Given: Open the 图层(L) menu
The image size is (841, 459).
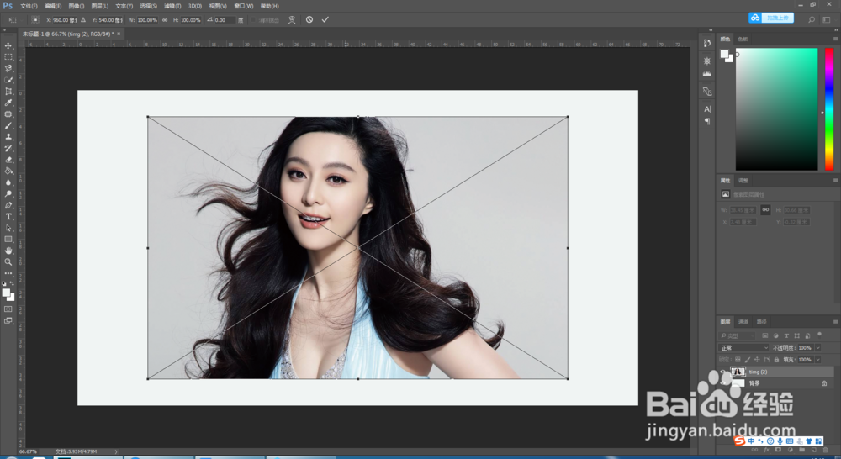Looking at the screenshot, I should tap(100, 6).
